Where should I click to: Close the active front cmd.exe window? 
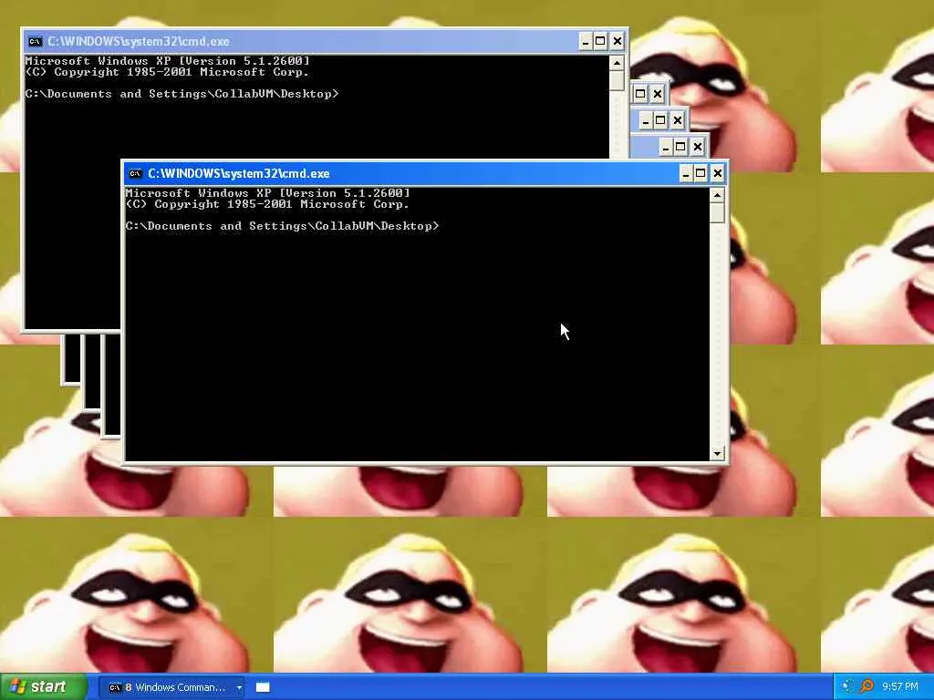718,174
